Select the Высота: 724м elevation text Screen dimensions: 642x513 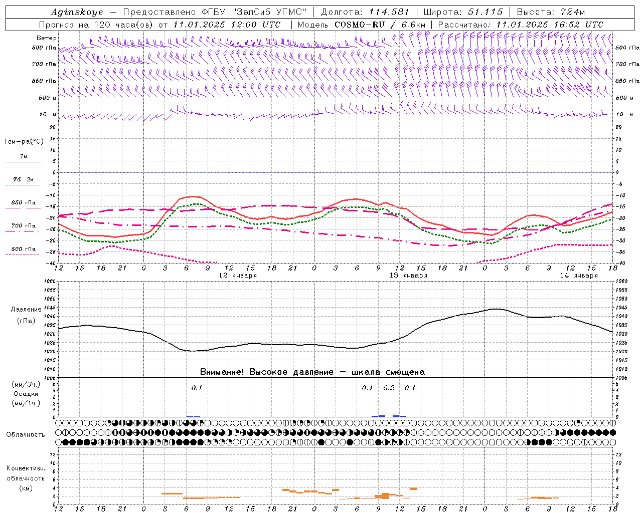point(551,12)
